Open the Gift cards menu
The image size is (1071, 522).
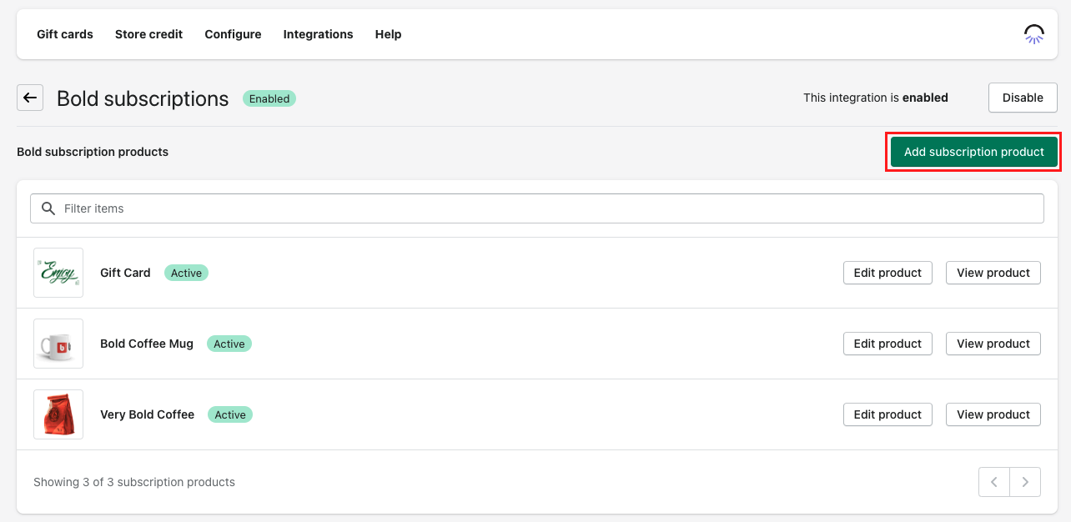(x=65, y=34)
